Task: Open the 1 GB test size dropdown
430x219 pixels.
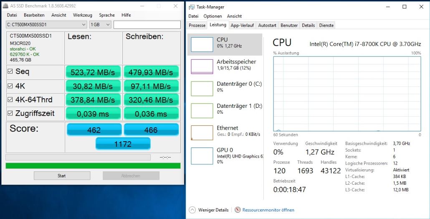Action: (100, 25)
